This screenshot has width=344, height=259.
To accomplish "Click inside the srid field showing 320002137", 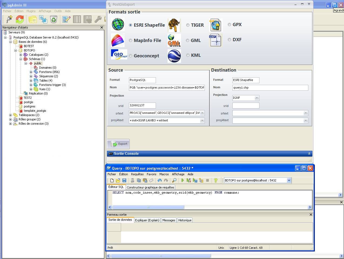I will pyautogui.click(x=142, y=105).
